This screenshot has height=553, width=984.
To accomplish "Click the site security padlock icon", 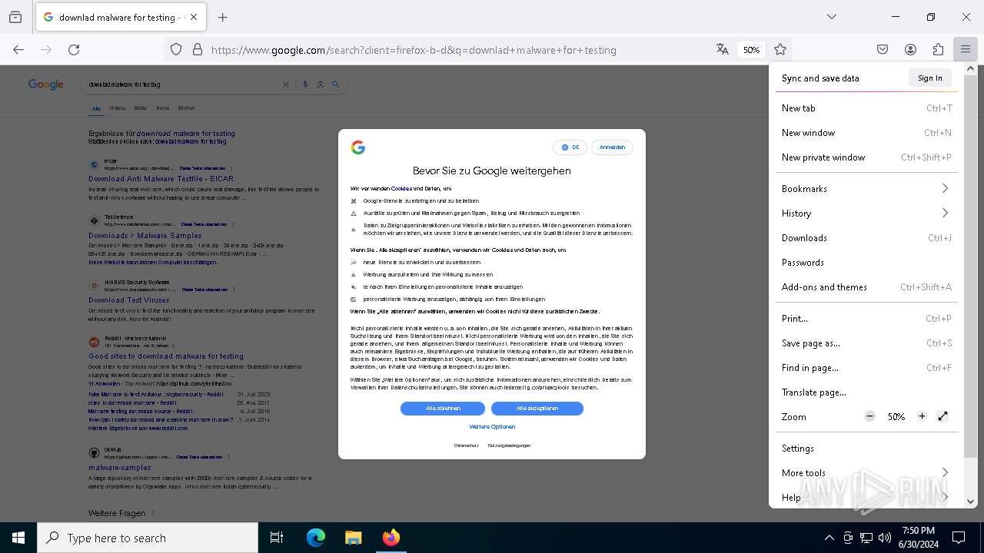I will (198, 50).
